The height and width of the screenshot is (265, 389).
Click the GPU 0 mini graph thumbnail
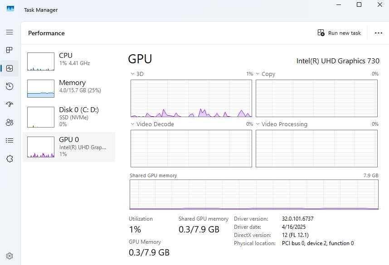coord(41,147)
